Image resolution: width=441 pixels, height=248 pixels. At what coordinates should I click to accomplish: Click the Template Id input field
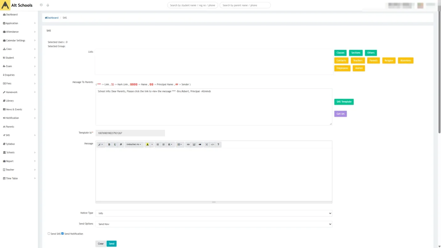pos(130,133)
